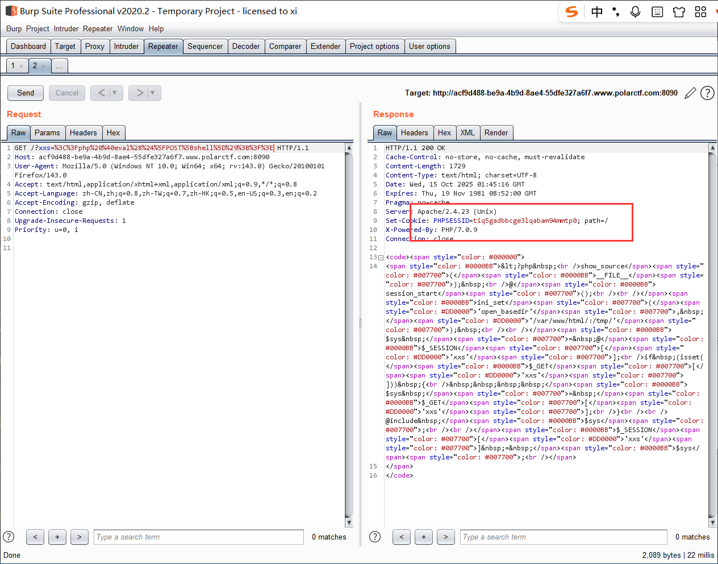This screenshot has height=564, width=718.
Task: Click the microphone voice input icon
Action: pyautogui.click(x=636, y=12)
